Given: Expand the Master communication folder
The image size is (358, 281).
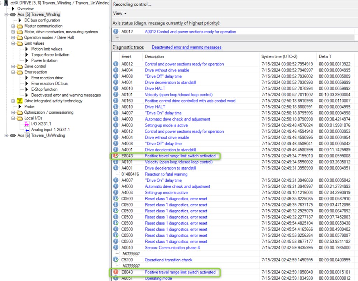Looking at the screenshot, I should (x=13, y=26).
